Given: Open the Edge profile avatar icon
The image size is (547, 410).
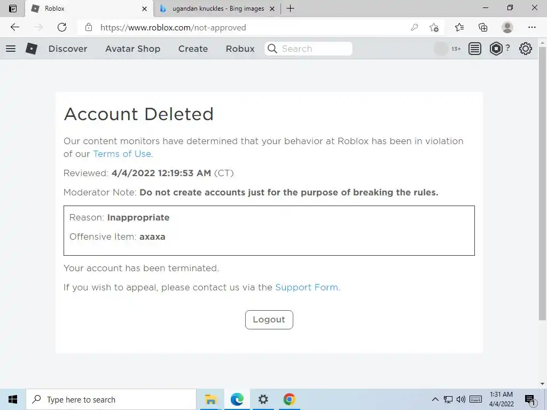Looking at the screenshot, I should [507, 27].
